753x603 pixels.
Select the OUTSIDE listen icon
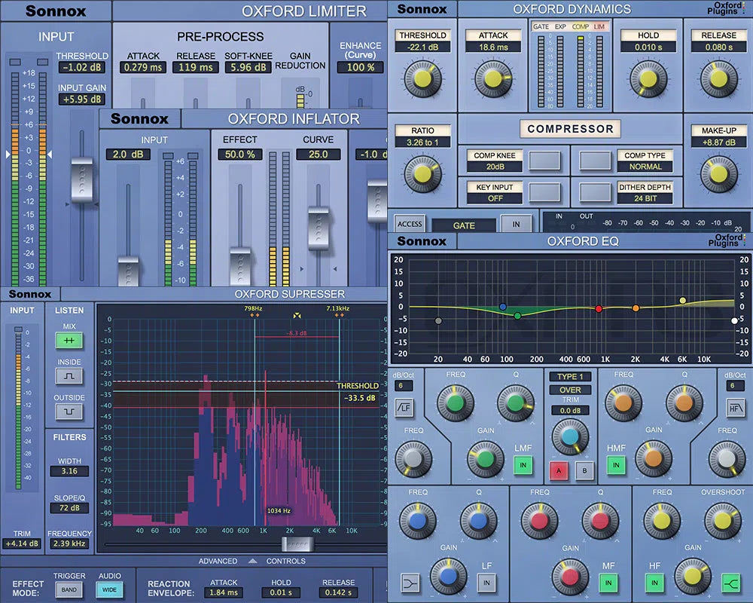(x=69, y=409)
